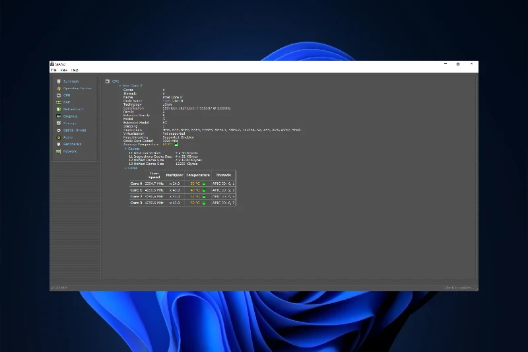Viewport: 528px width, 352px height.
Task: Click 'APIC ID: 0, 1' threads cell
Action: [x=224, y=184]
